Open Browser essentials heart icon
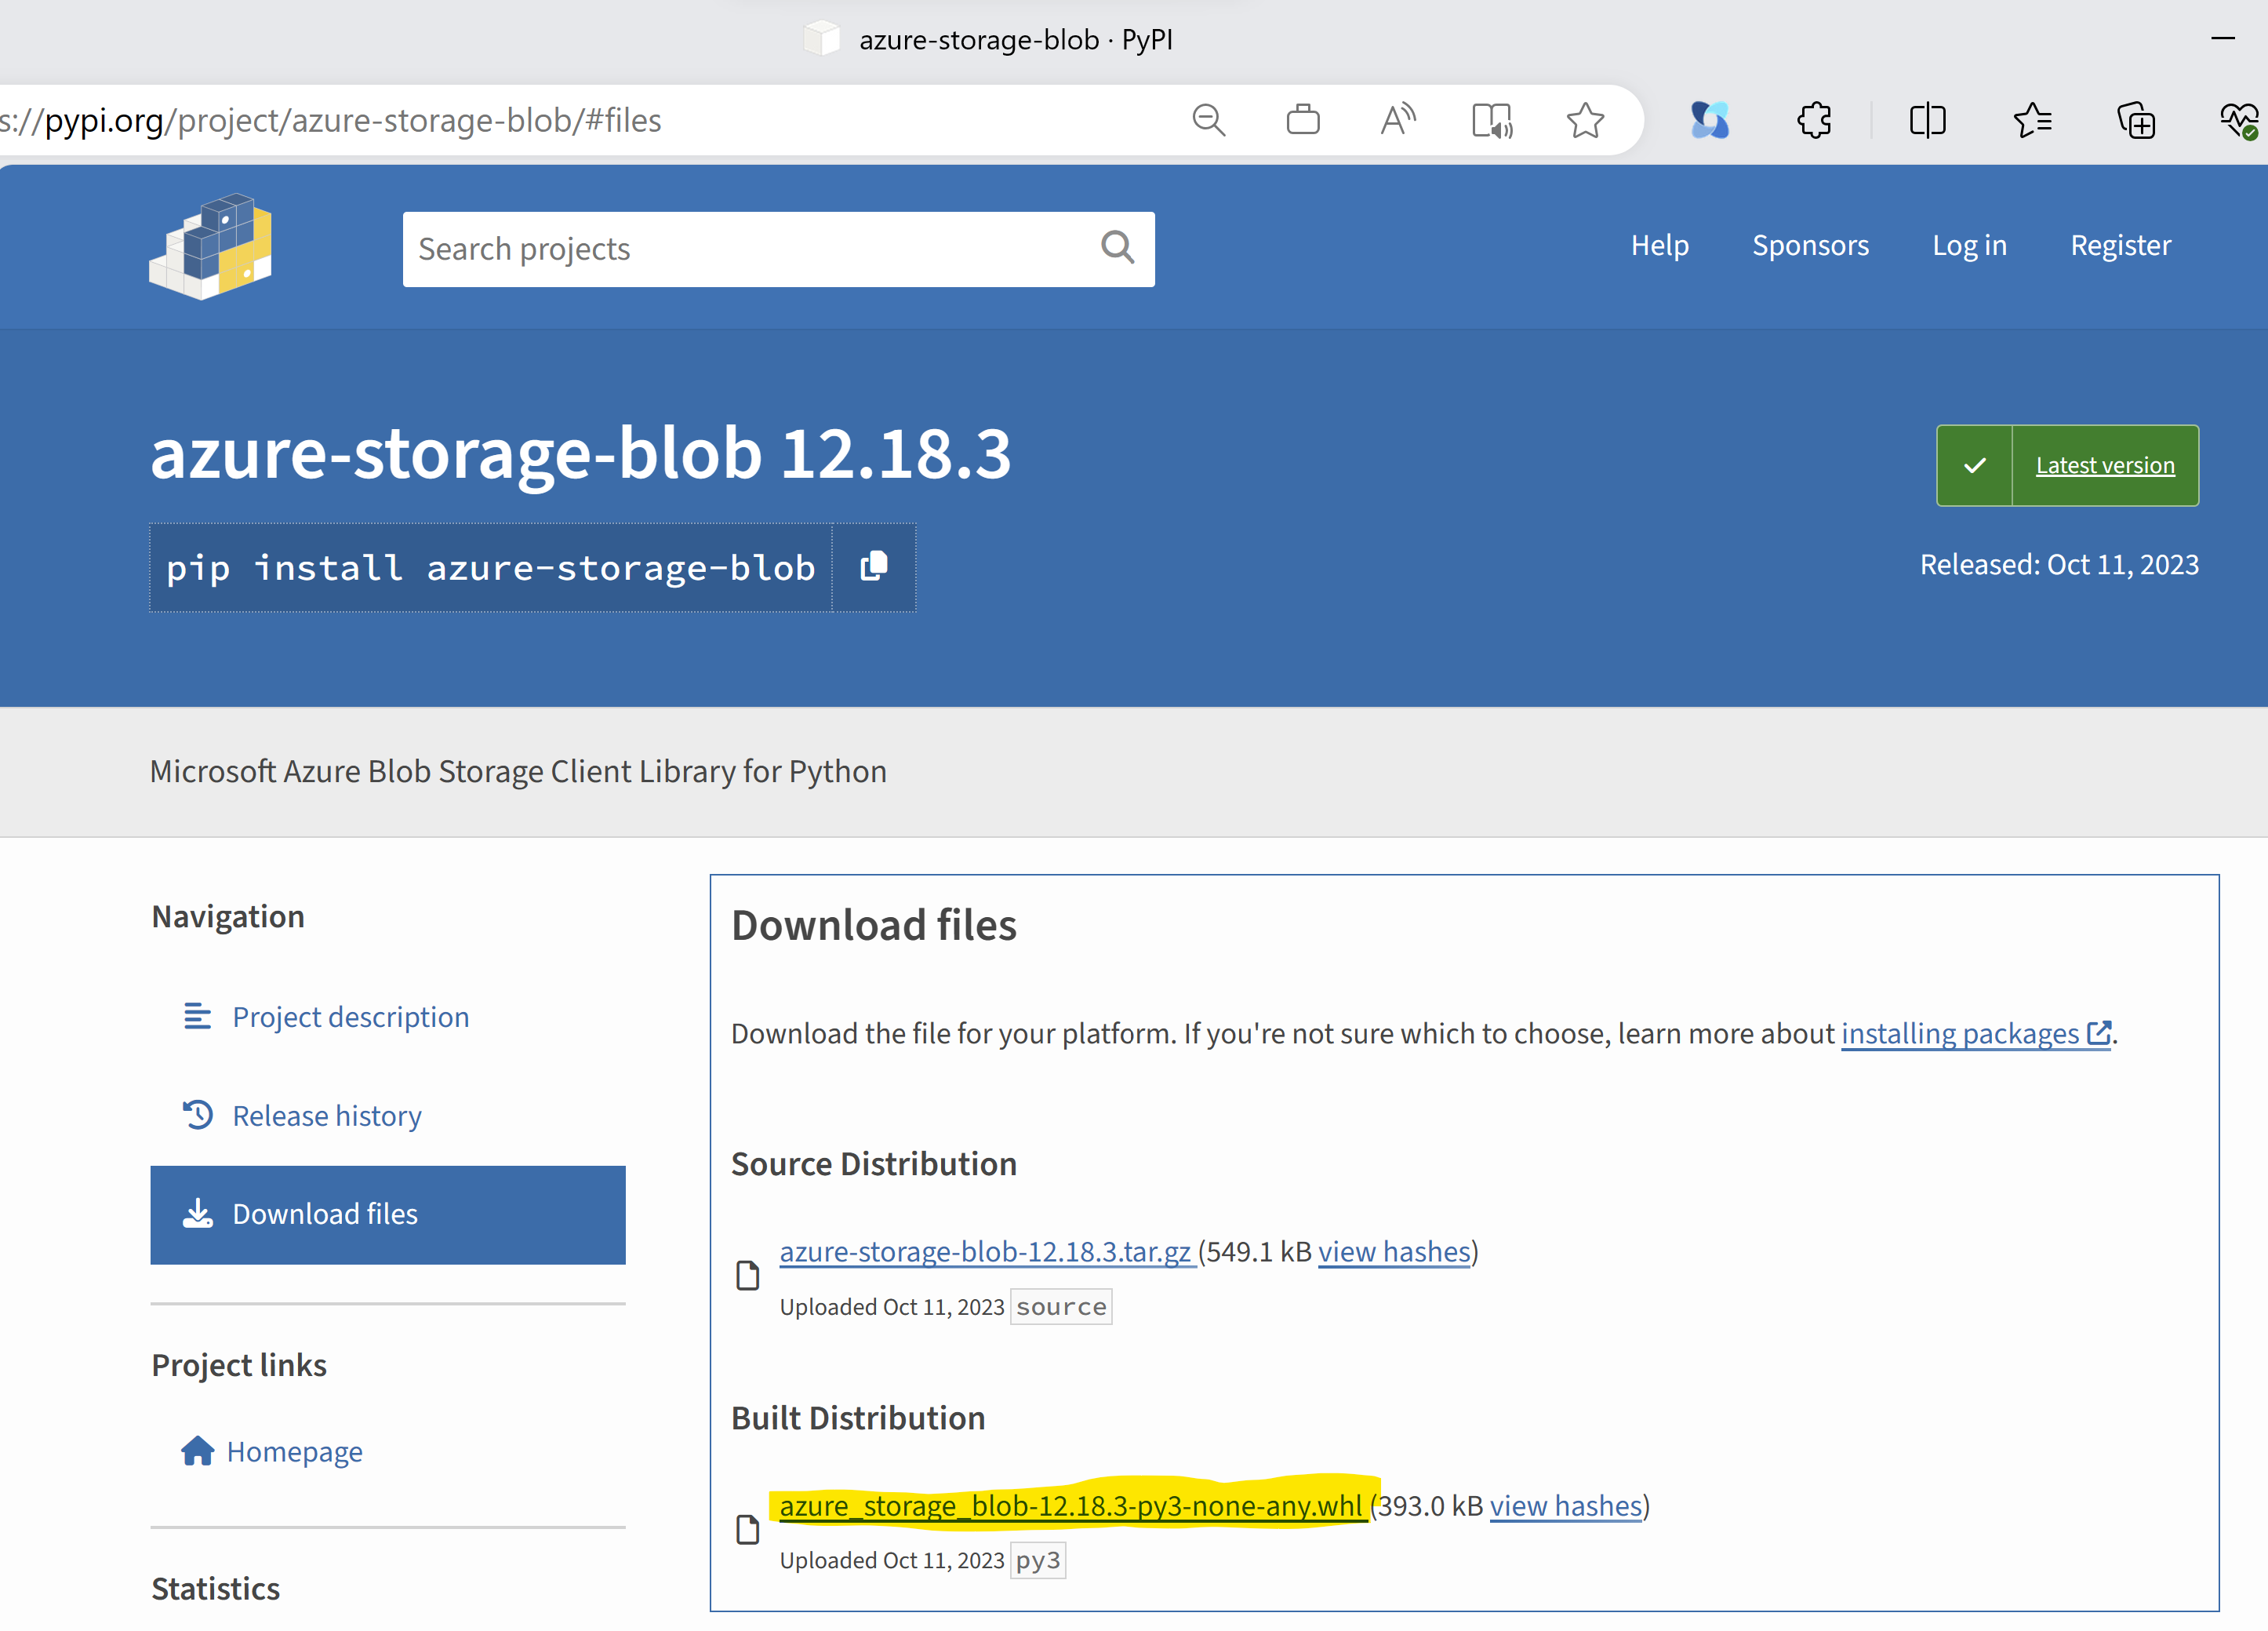This screenshot has height=1631, width=2268. [x=2240, y=120]
